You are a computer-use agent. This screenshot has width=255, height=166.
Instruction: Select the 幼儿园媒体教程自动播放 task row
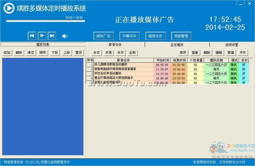tap(124, 65)
